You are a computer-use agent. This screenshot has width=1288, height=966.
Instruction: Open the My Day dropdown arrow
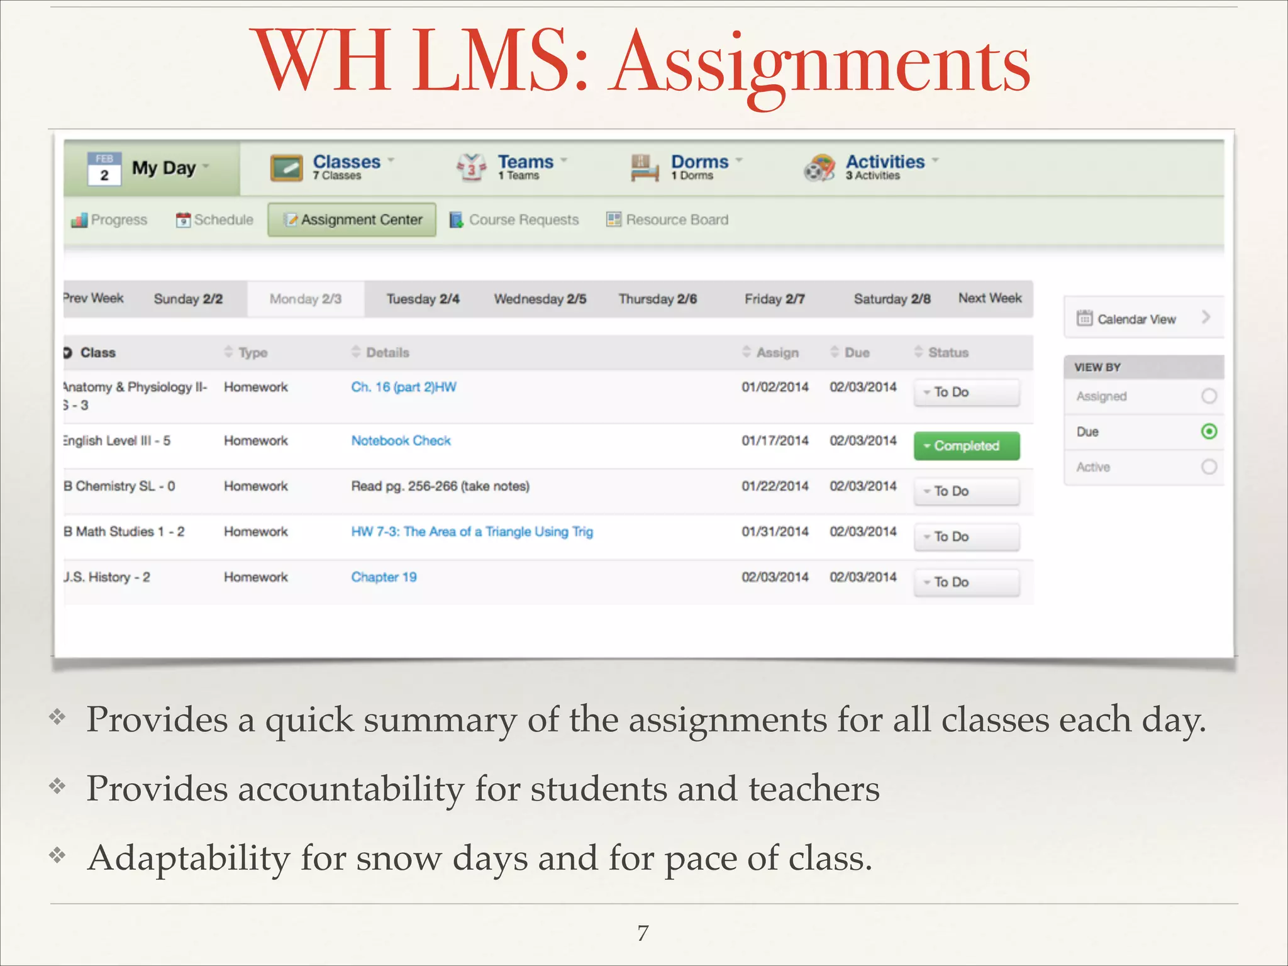click(206, 167)
